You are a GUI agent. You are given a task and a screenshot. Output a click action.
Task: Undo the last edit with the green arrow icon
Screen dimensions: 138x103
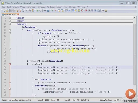click(37, 10)
